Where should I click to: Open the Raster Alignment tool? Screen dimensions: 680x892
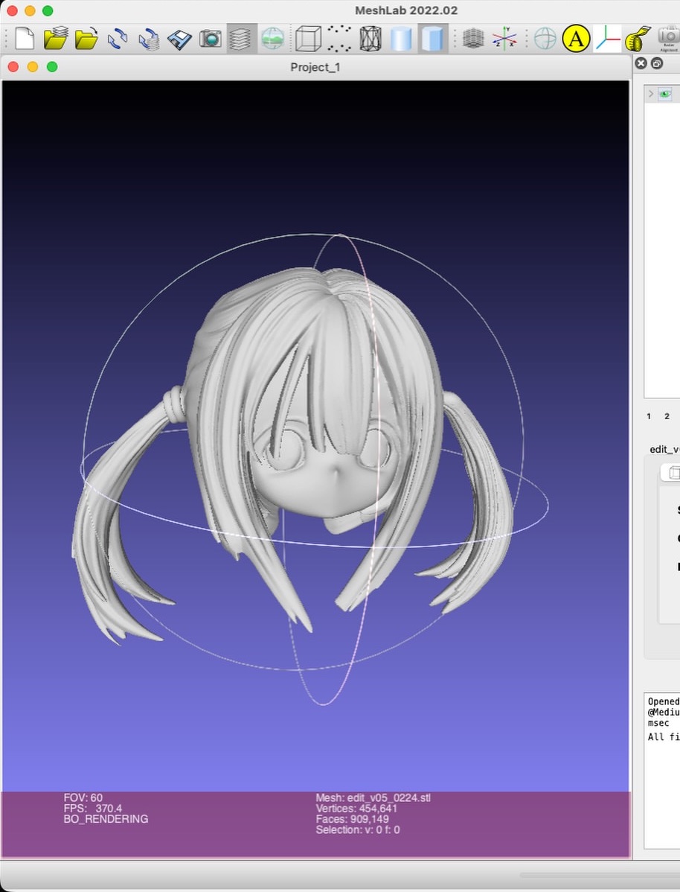(x=669, y=39)
